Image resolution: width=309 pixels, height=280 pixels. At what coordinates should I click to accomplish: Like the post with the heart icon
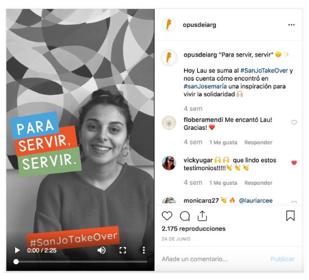[167, 216]
